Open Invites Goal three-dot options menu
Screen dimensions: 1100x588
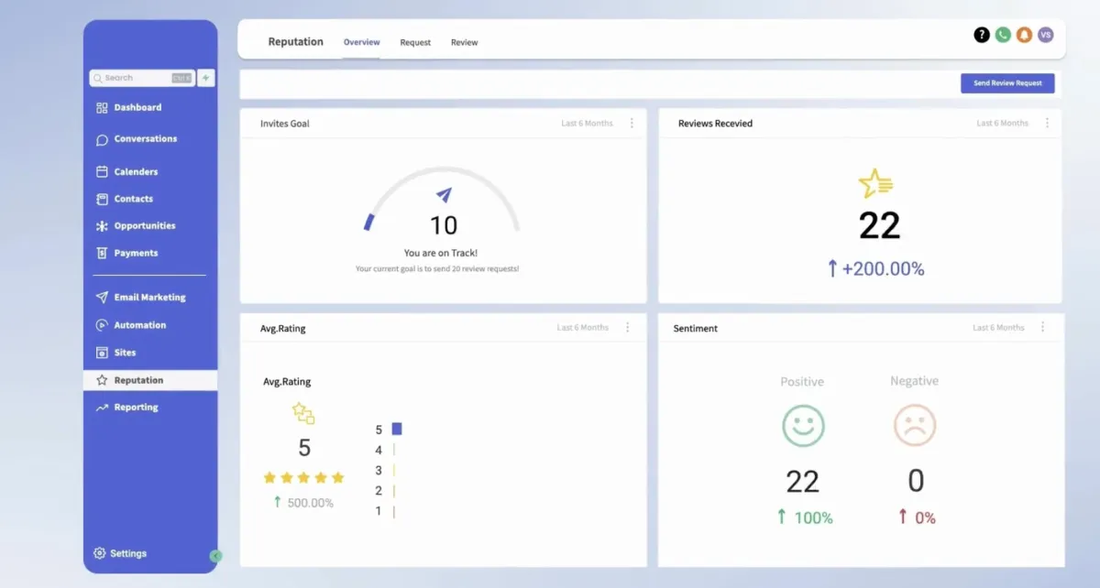pyautogui.click(x=632, y=123)
